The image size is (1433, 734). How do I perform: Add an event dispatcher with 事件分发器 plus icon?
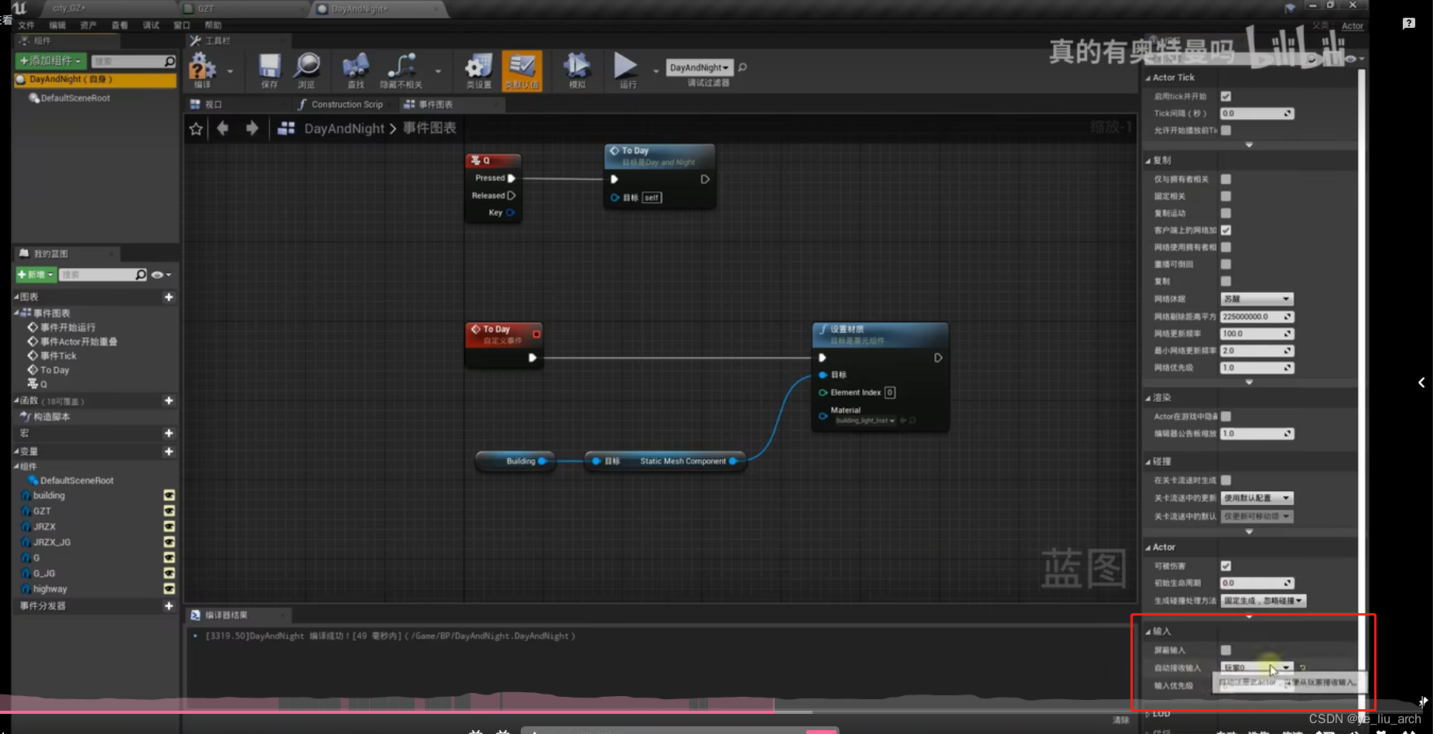coord(169,605)
